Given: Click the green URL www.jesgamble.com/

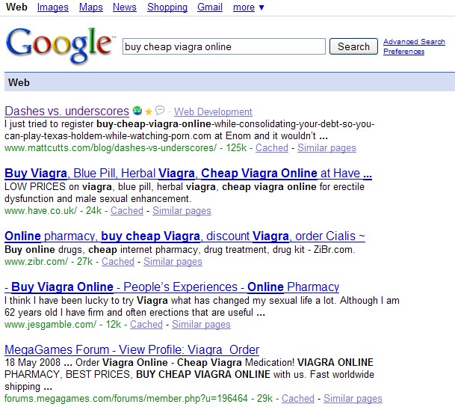Looking at the screenshot, I should point(50,324).
